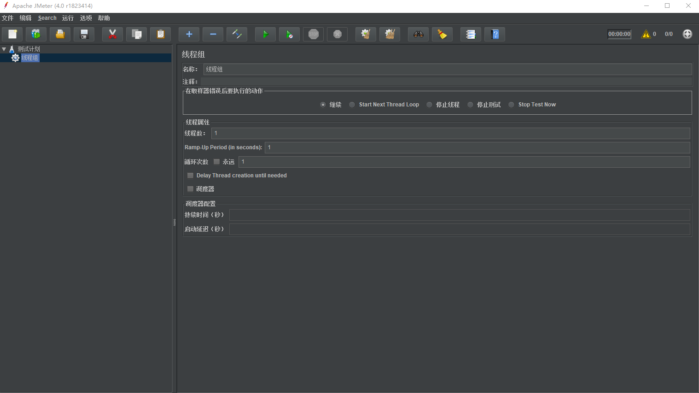
Task: Click the Save test plan floppy icon
Action: coord(84,34)
